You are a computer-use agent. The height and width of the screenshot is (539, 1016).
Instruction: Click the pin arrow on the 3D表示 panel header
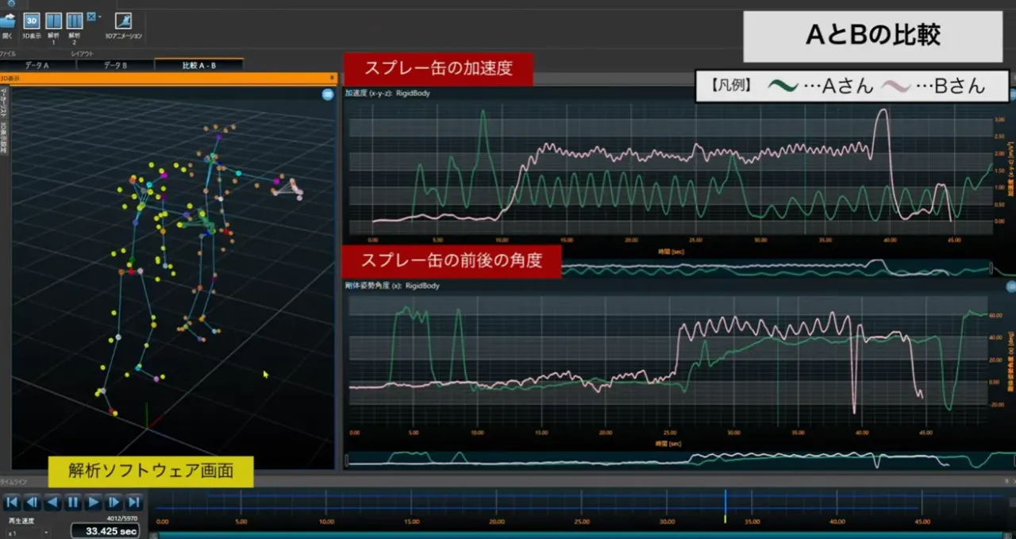click(332, 78)
